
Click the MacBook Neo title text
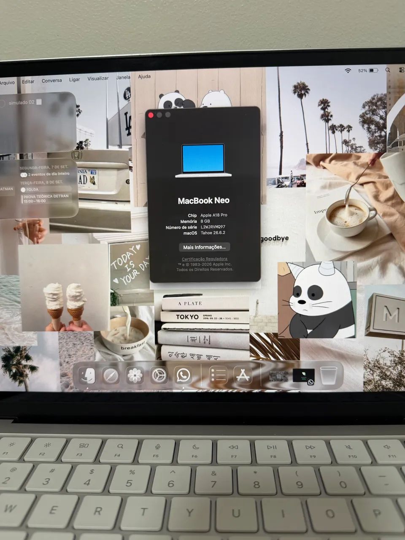click(203, 201)
